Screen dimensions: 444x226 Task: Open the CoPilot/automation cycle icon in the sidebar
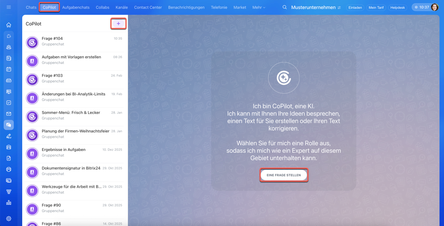[x=9, y=36]
